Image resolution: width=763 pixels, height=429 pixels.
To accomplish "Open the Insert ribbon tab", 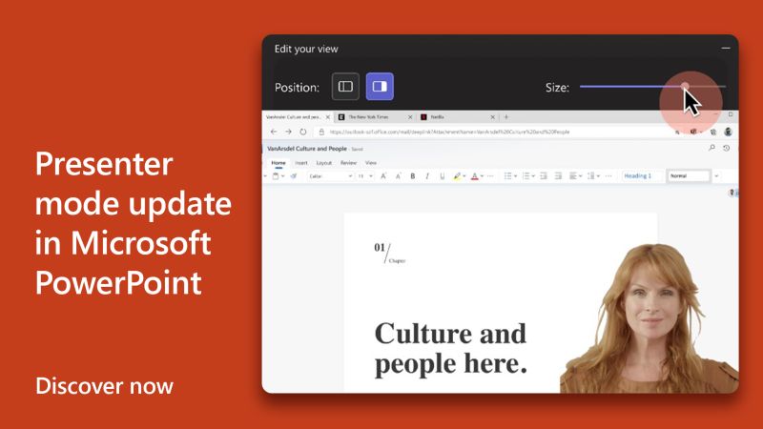I will [x=301, y=163].
